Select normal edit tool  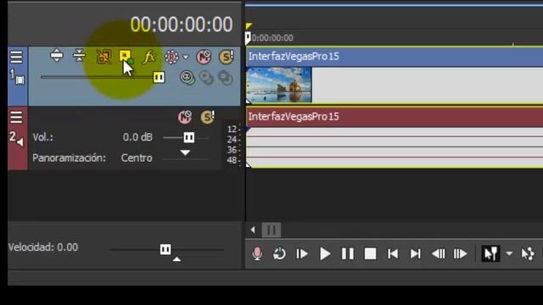click(490, 254)
